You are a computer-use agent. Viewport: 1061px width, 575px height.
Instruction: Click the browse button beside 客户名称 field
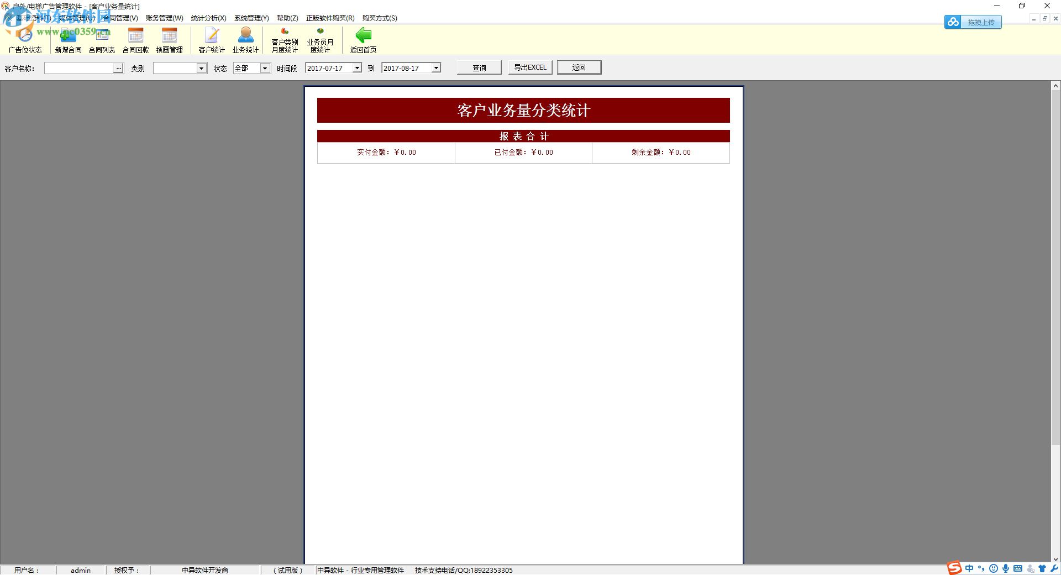pos(119,68)
